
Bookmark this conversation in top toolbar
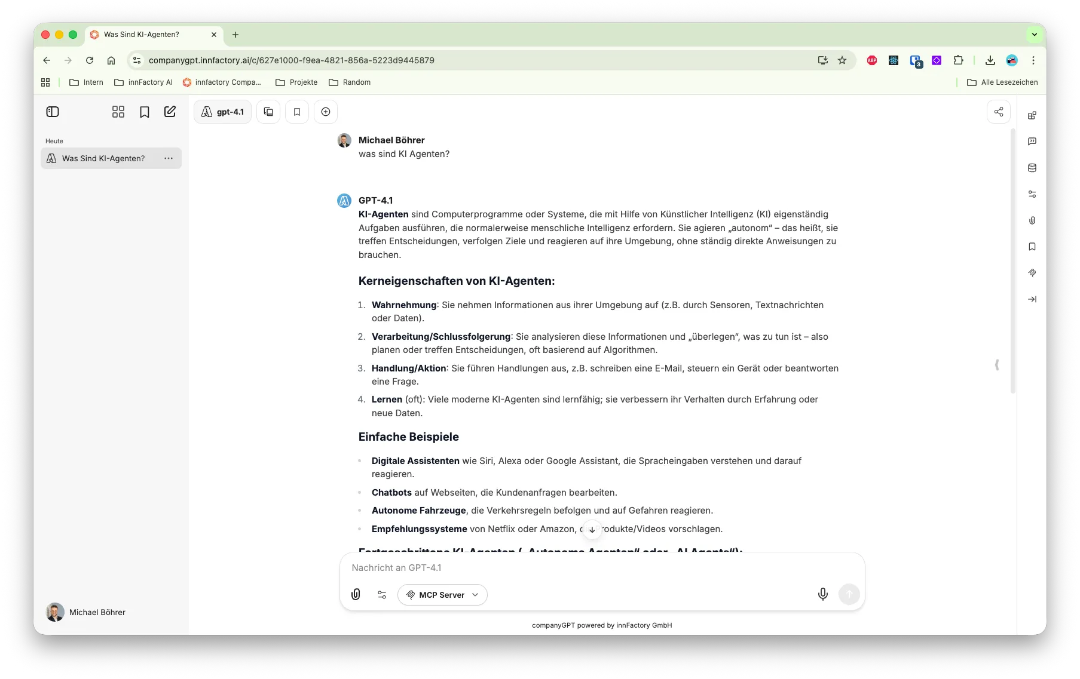coord(297,112)
